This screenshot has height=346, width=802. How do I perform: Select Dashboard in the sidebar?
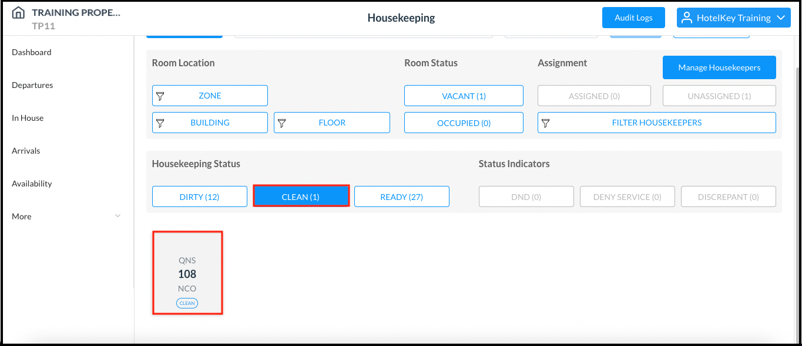pyautogui.click(x=32, y=52)
